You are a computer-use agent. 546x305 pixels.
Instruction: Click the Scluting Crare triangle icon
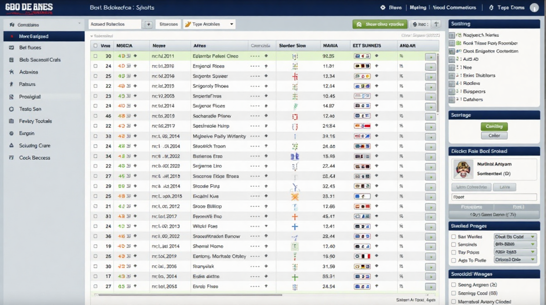[11, 146]
